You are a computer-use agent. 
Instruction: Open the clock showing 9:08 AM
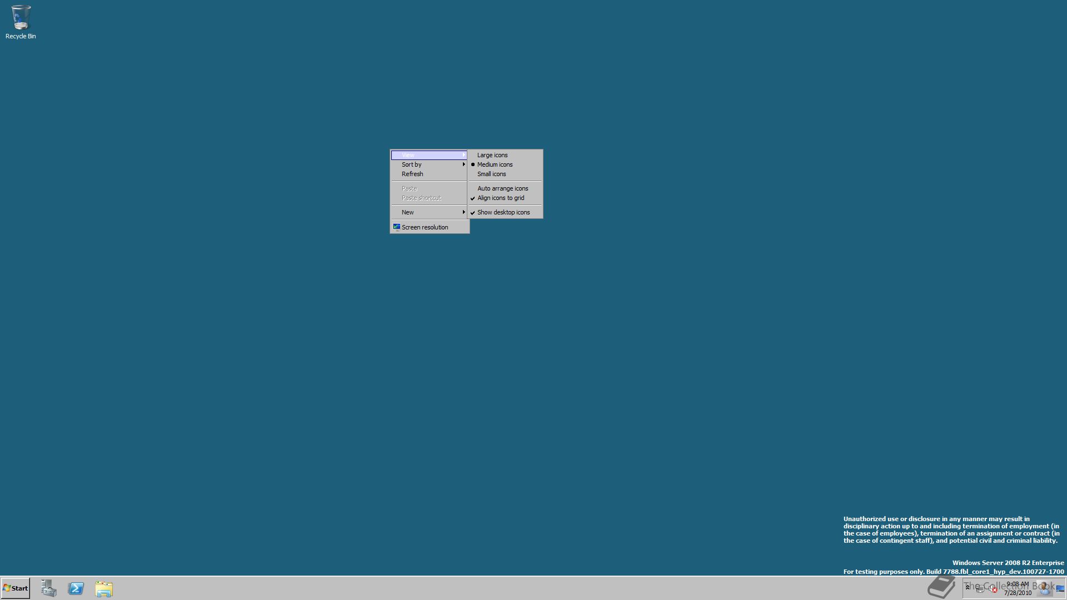tap(1018, 588)
